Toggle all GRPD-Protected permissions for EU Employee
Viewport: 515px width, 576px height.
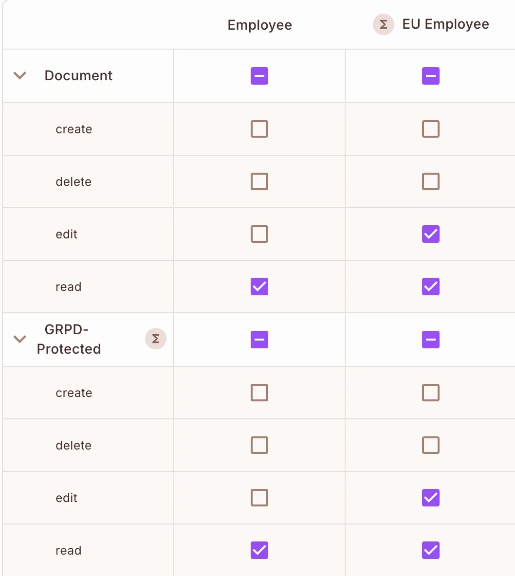(x=431, y=339)
